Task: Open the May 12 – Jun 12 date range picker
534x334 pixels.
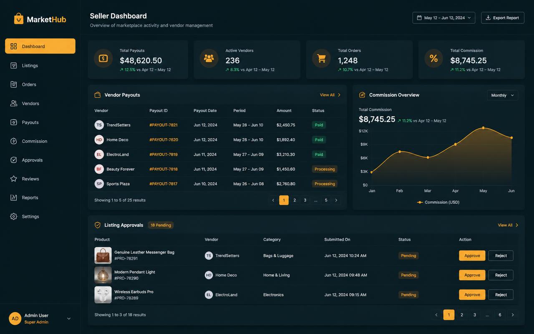Action: pyautogui.click(x=444, y=18)
